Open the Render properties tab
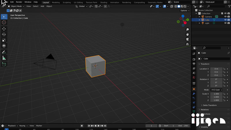This screenshot has width=231, height=130. (194, 59)
